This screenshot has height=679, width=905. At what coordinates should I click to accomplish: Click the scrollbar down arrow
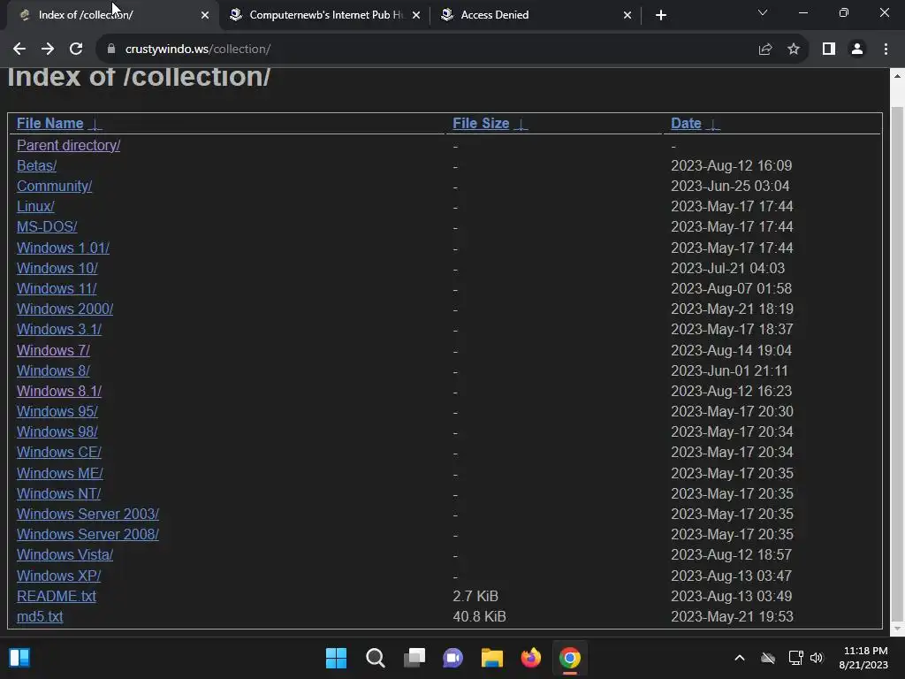point(898,629)
